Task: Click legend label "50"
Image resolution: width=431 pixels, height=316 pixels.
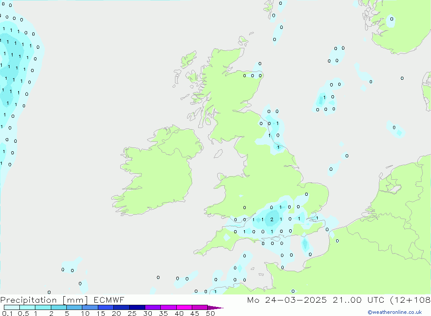Action: tap(210, 313)
